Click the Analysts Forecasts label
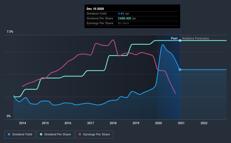231x143 pixels. pyautogui.click(x=195, y=38)
